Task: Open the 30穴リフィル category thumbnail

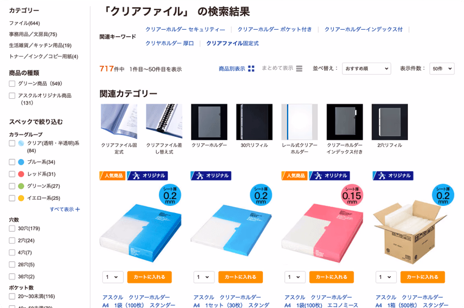Action: click(254, 122)
